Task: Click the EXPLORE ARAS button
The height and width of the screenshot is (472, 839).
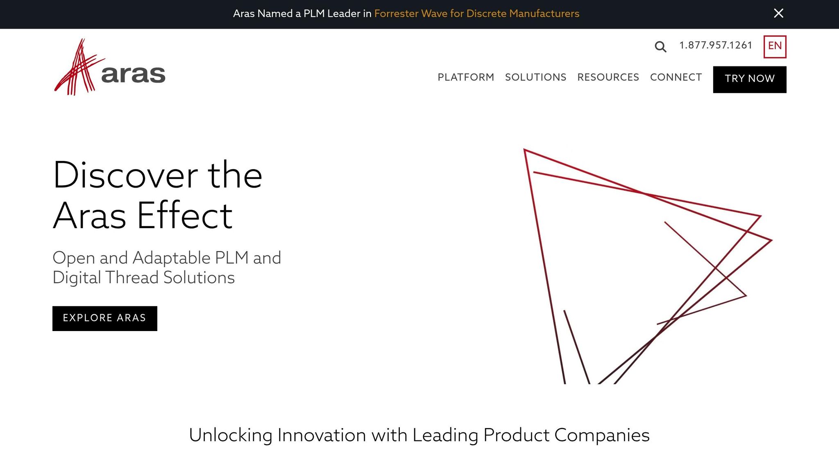Action: tap(104, 318)
